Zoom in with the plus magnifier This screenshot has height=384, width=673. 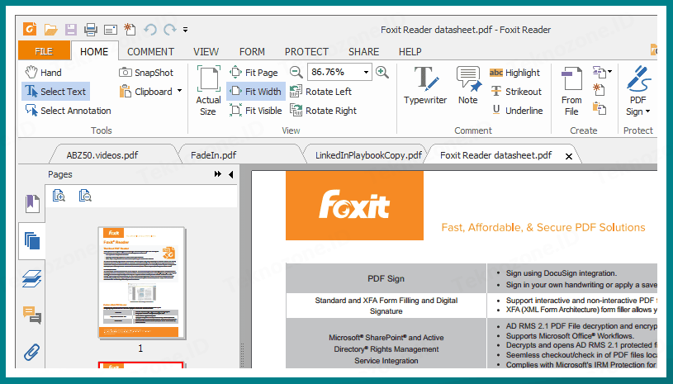382,72
